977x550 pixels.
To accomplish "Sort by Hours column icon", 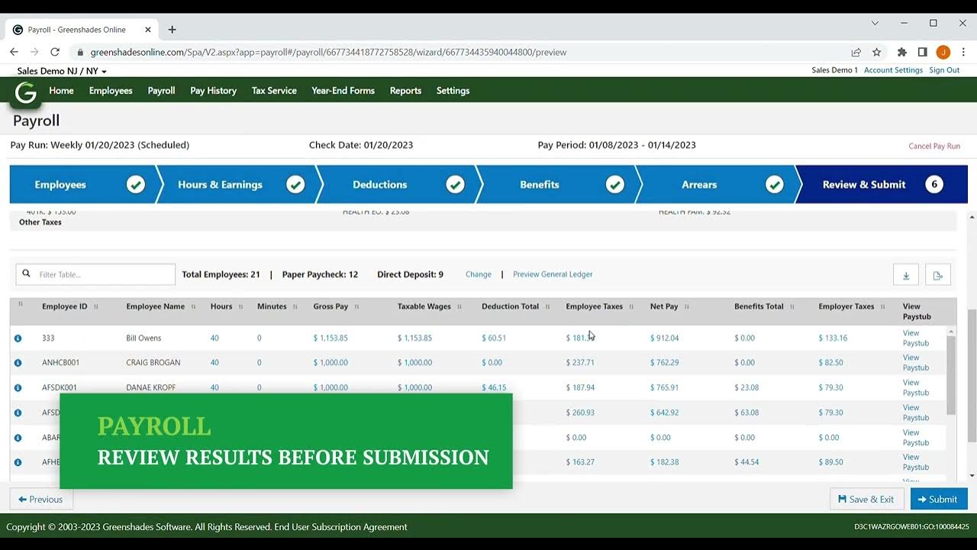I will pyautogui.click(x=240, y=307).
